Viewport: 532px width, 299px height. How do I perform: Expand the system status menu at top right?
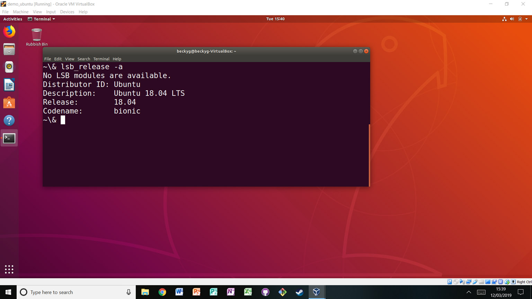click(526, 19)
